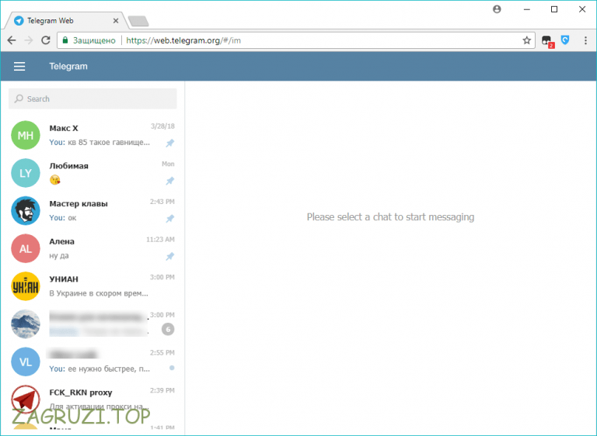Click the 2:43 PM timestamp
The image size is (597, 436).
pyautogui.click(x=162, y=202)
